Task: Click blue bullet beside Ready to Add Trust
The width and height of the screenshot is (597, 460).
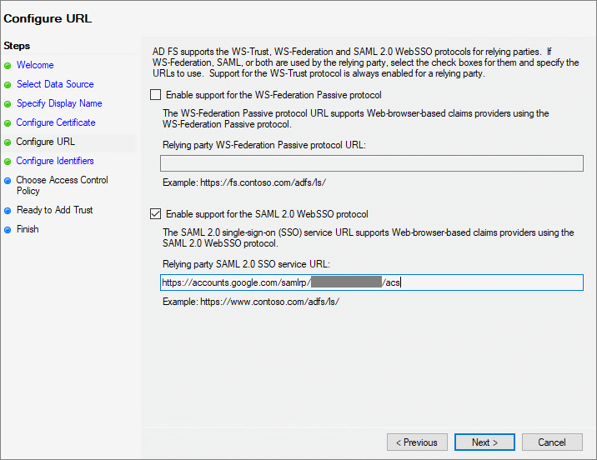Action: click(8, 211)
